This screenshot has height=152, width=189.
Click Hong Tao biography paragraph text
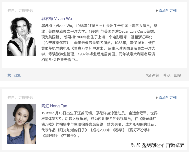pyautogui.click(x=99, y=124)
